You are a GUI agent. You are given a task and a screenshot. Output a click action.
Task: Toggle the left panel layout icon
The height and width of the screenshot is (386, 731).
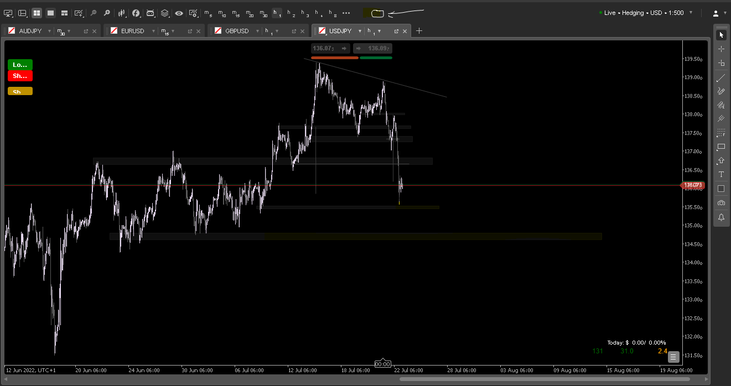(22, 13)
